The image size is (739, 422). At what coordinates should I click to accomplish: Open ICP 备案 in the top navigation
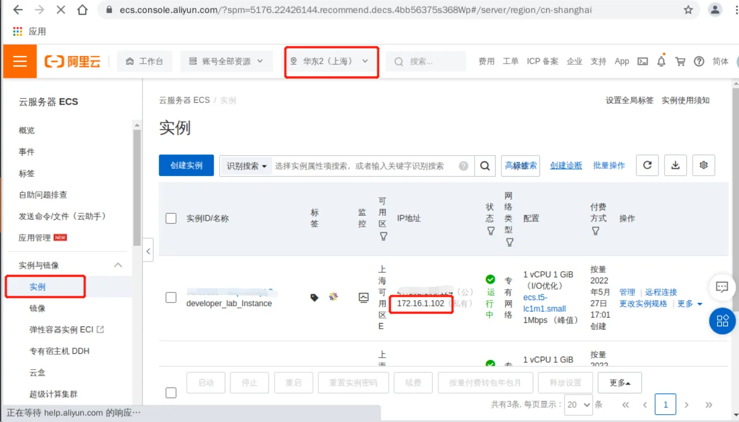542,61
